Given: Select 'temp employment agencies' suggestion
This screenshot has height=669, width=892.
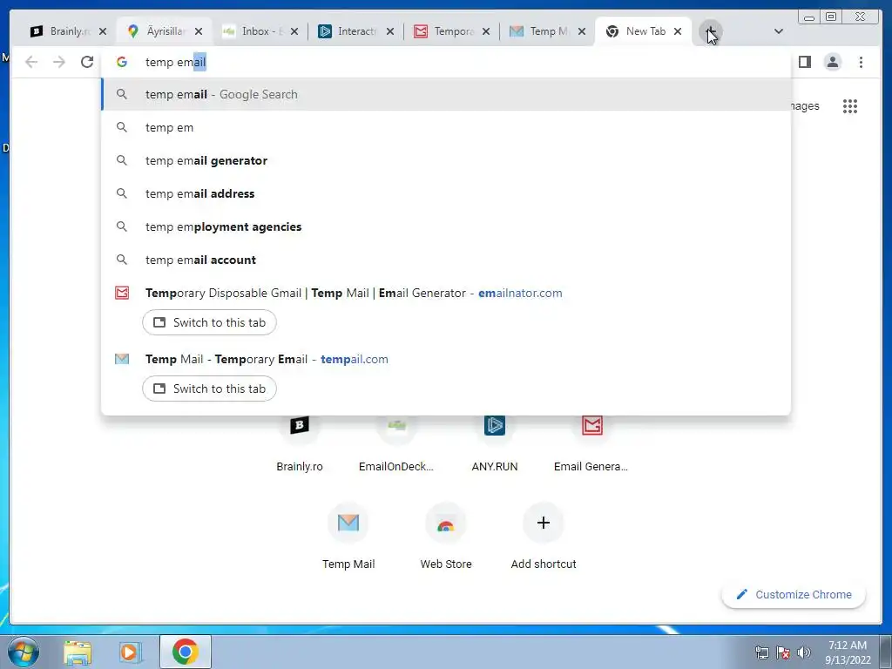Looking at the screenshot, I should [x=446, y=226].
